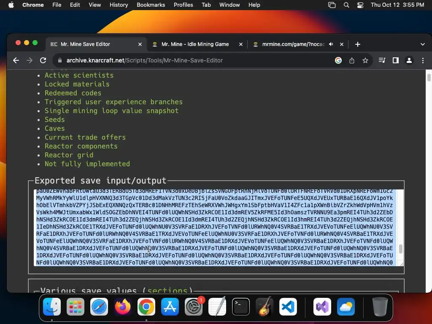Open the Bookmarks menu
The width and height of the screenshot is (432, 324).
click(151, 5)
